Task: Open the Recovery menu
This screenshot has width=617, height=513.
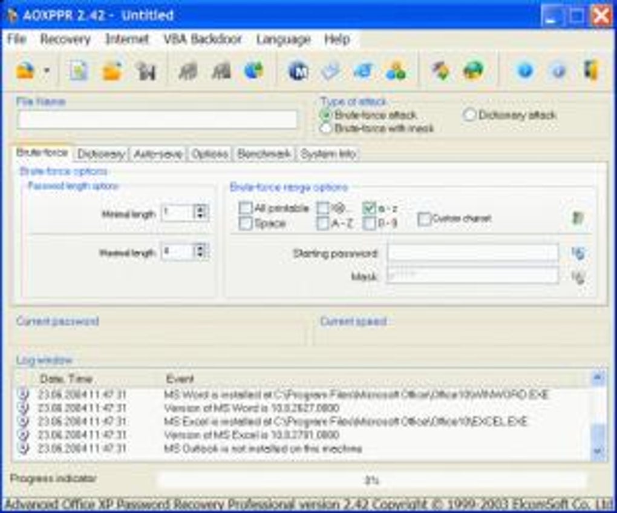Action: pyautogui.click(x=65, y=39)
